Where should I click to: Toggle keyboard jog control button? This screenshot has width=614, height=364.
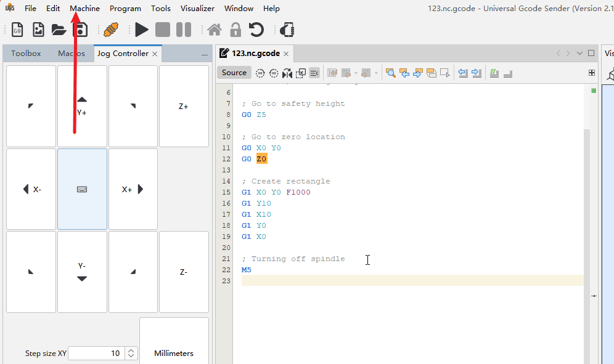click(82, 189)
